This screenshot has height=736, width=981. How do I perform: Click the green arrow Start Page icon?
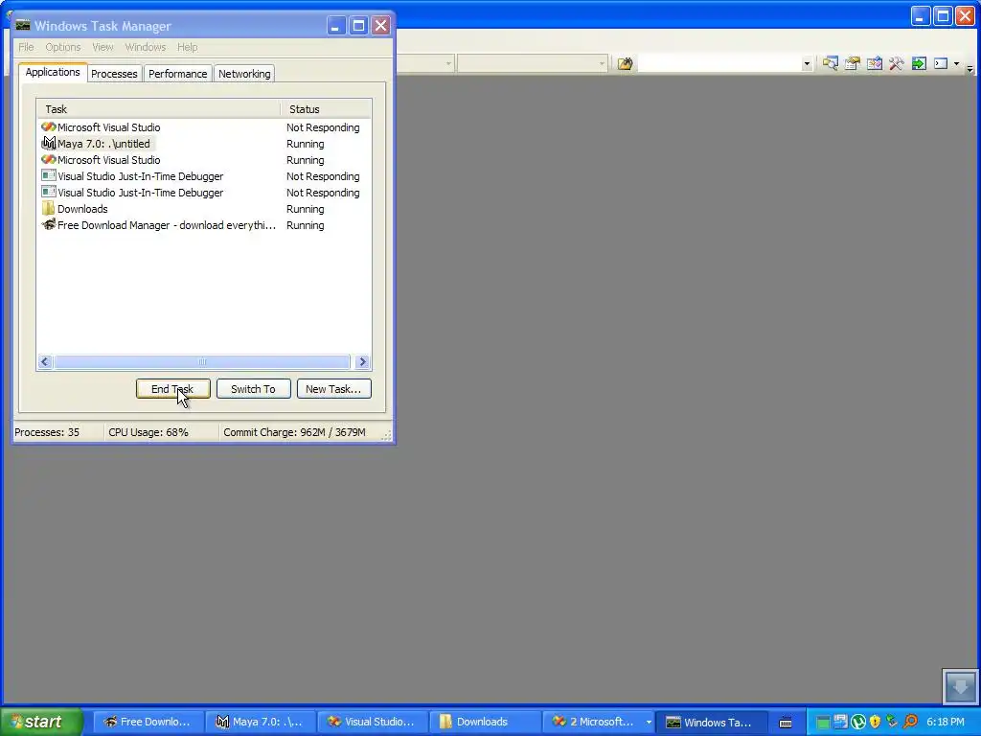pyautogui.click(x=919, y=63)
